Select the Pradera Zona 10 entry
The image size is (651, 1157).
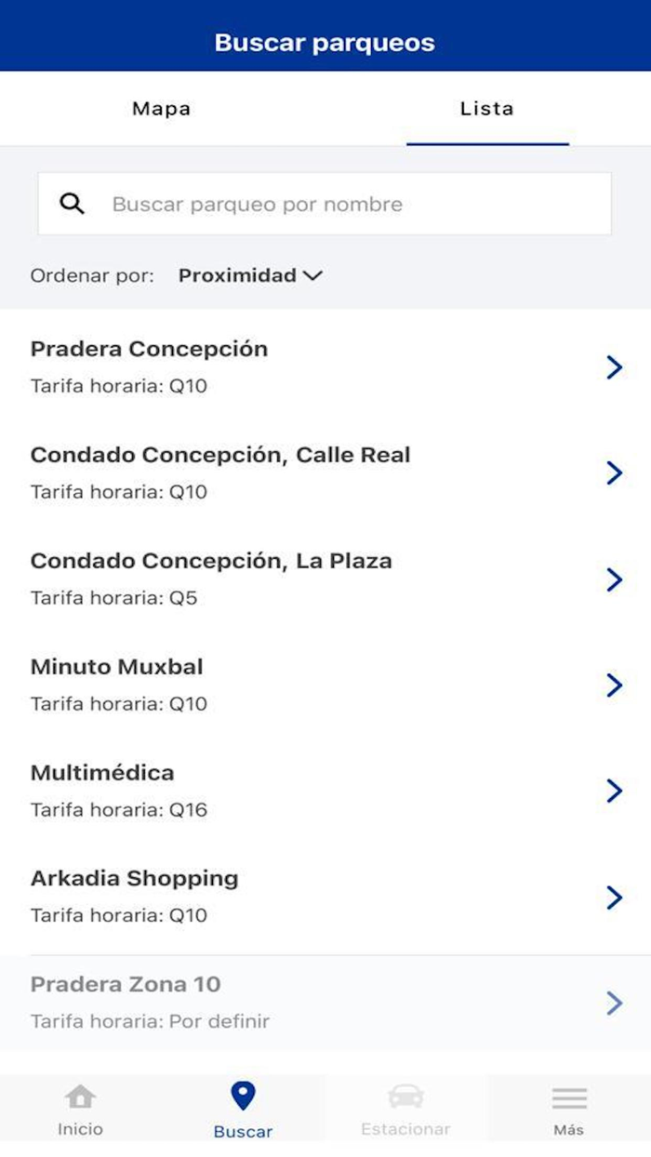click(x=126, y=984)
